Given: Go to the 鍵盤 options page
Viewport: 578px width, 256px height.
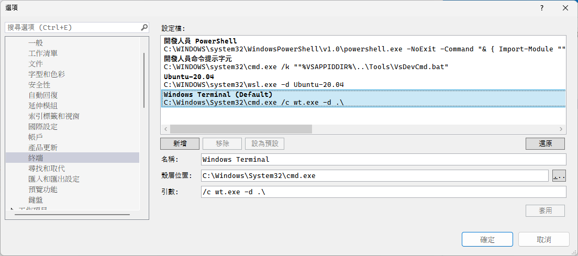Looking at the screenshot, I should click(36, 200).
